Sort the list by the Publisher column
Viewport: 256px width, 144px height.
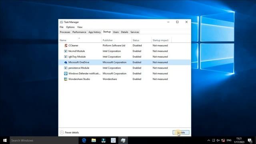[116, 40]
